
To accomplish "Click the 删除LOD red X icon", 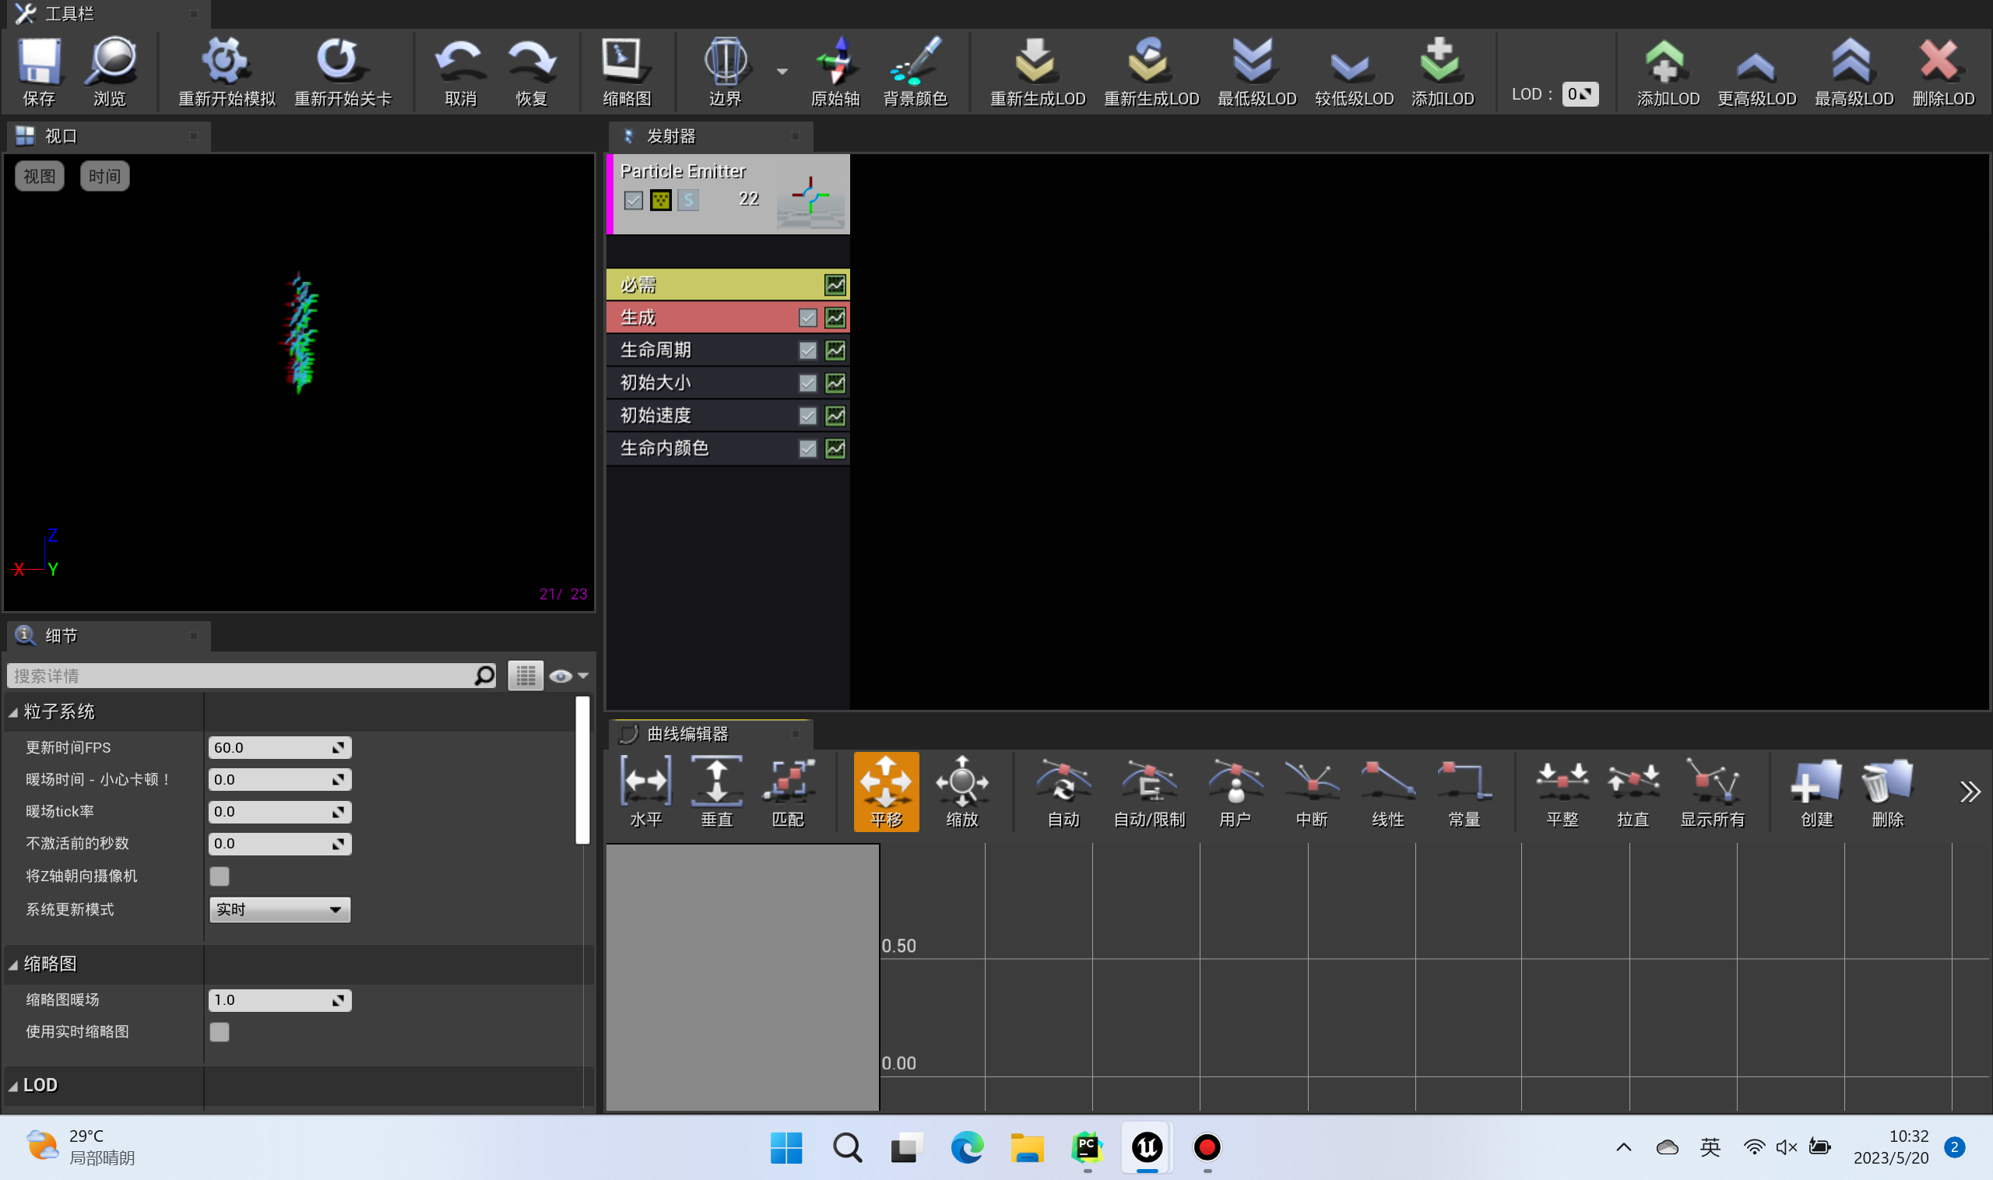I will (1942, 71).
